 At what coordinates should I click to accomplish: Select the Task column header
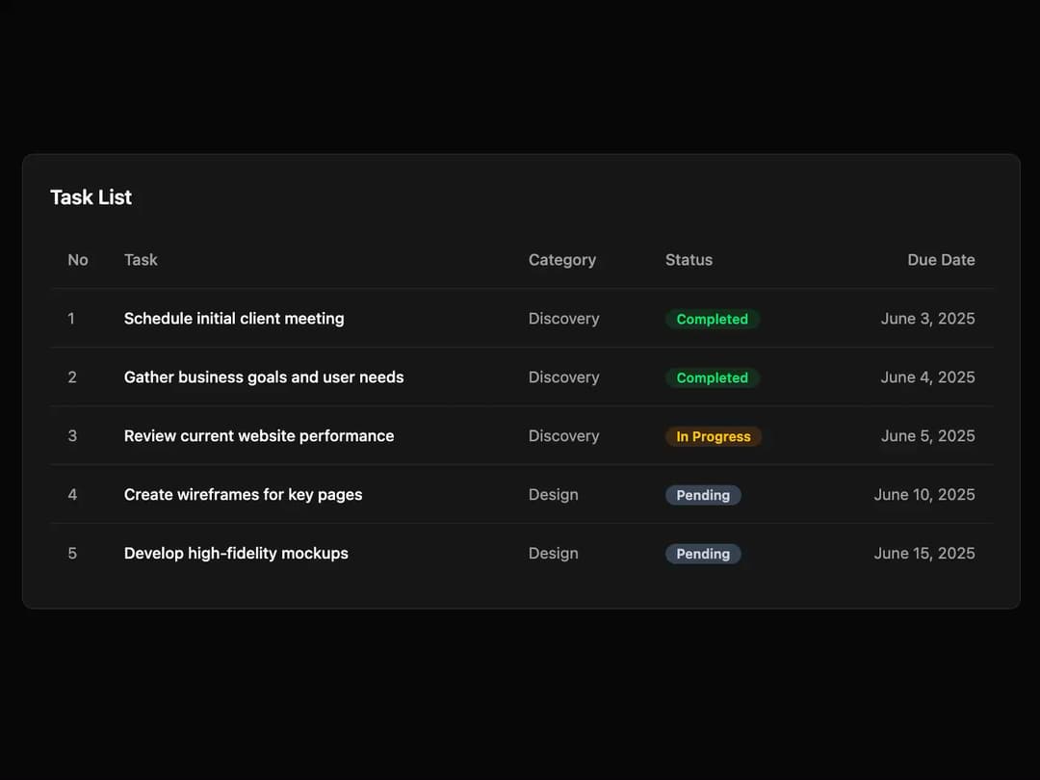pos(141,260)
